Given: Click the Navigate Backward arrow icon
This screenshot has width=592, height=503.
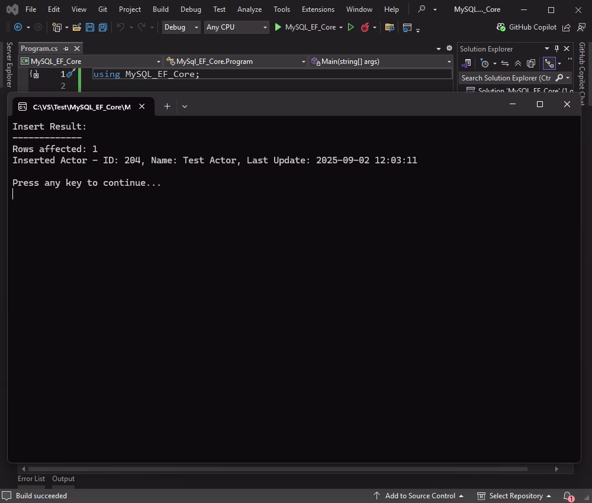Looking at the screenshot, I should point(18,27).
